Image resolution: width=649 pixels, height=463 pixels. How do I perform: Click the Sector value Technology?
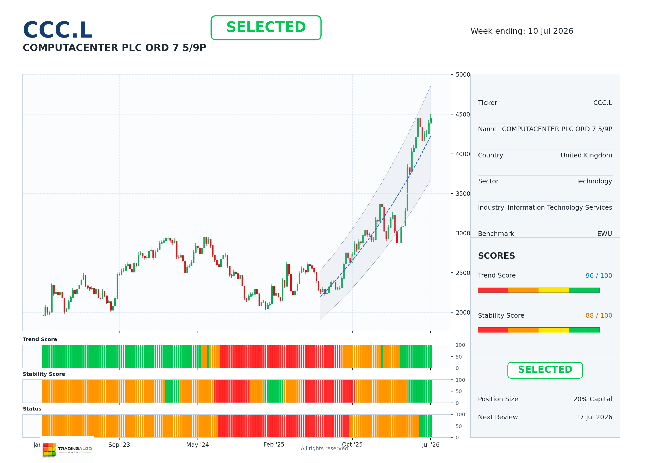tap(594, 181)
